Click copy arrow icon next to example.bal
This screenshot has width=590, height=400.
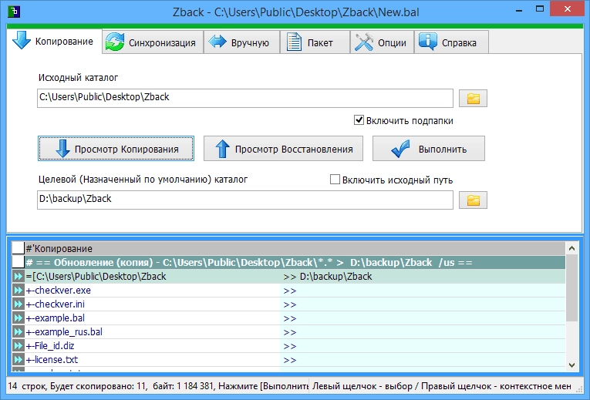pyautogui.click(x=18, y=318)
